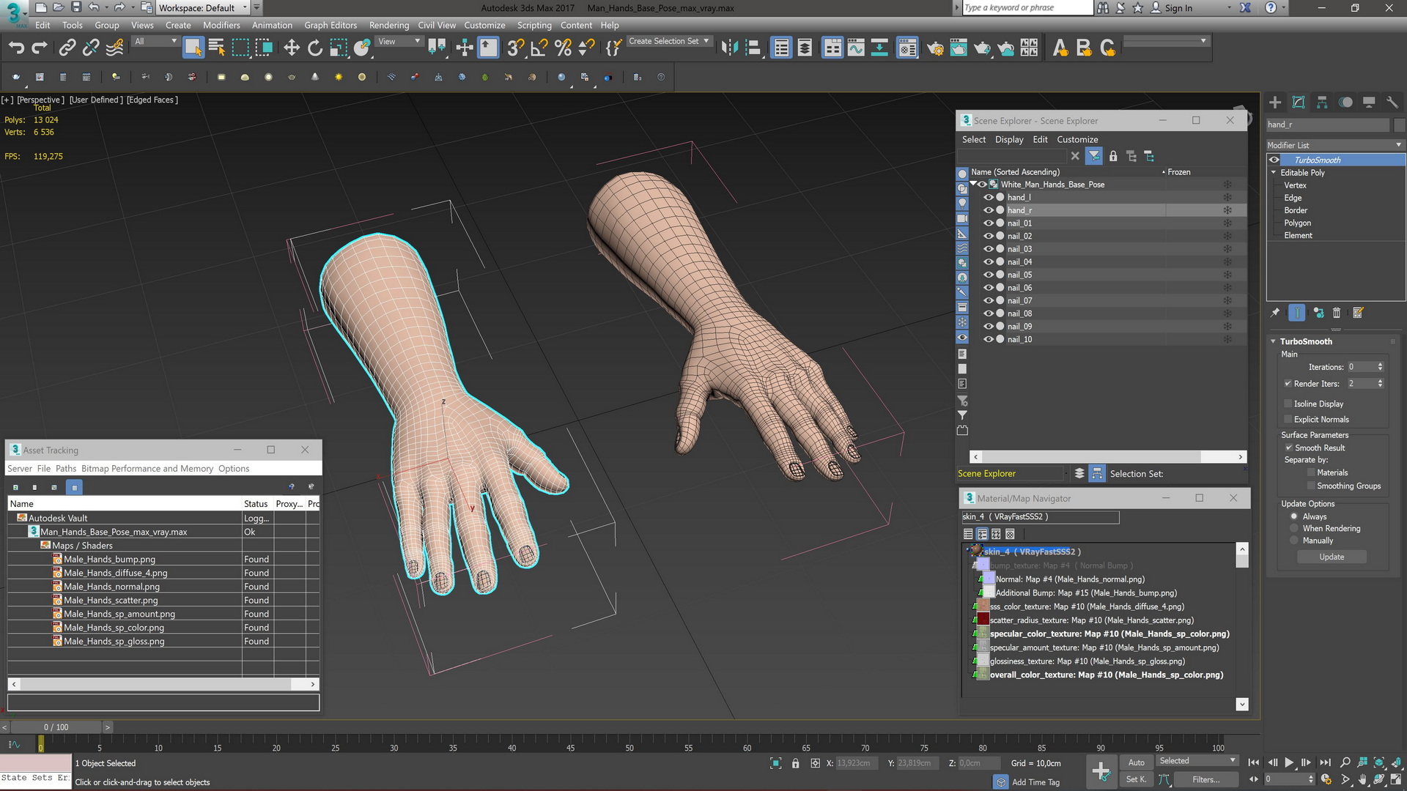The width and height of the screenshot is (1407, 791).
Task: Remove modifier with trash icon
Action: pos(1337,313)
